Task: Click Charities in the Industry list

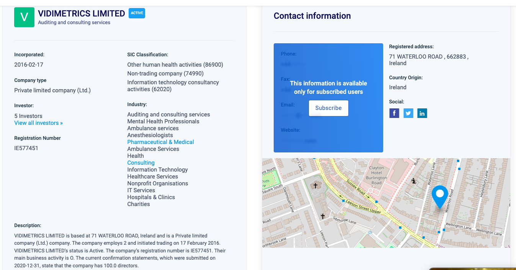Action: (x=139, y=204)
